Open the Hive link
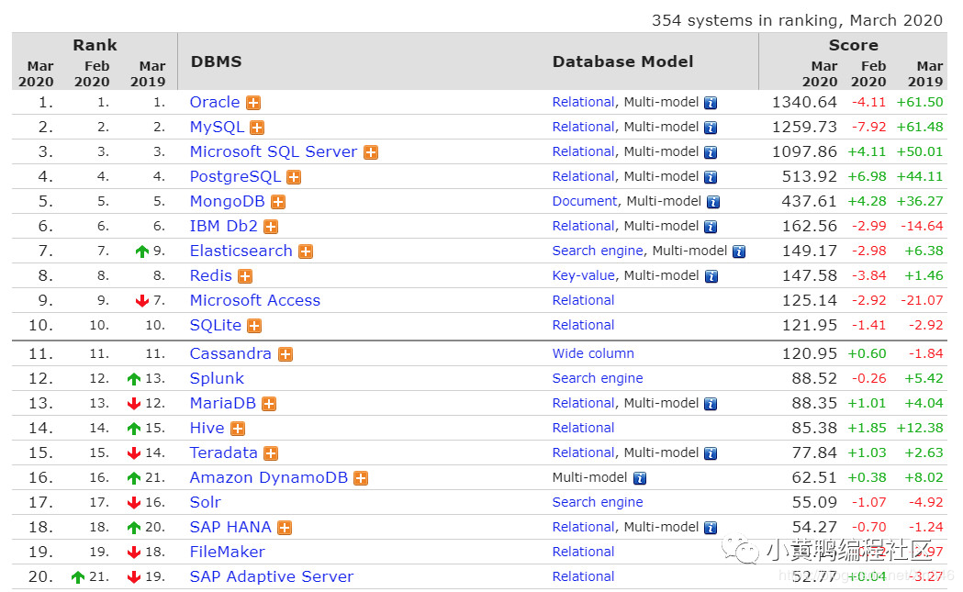 pos(207,428)
